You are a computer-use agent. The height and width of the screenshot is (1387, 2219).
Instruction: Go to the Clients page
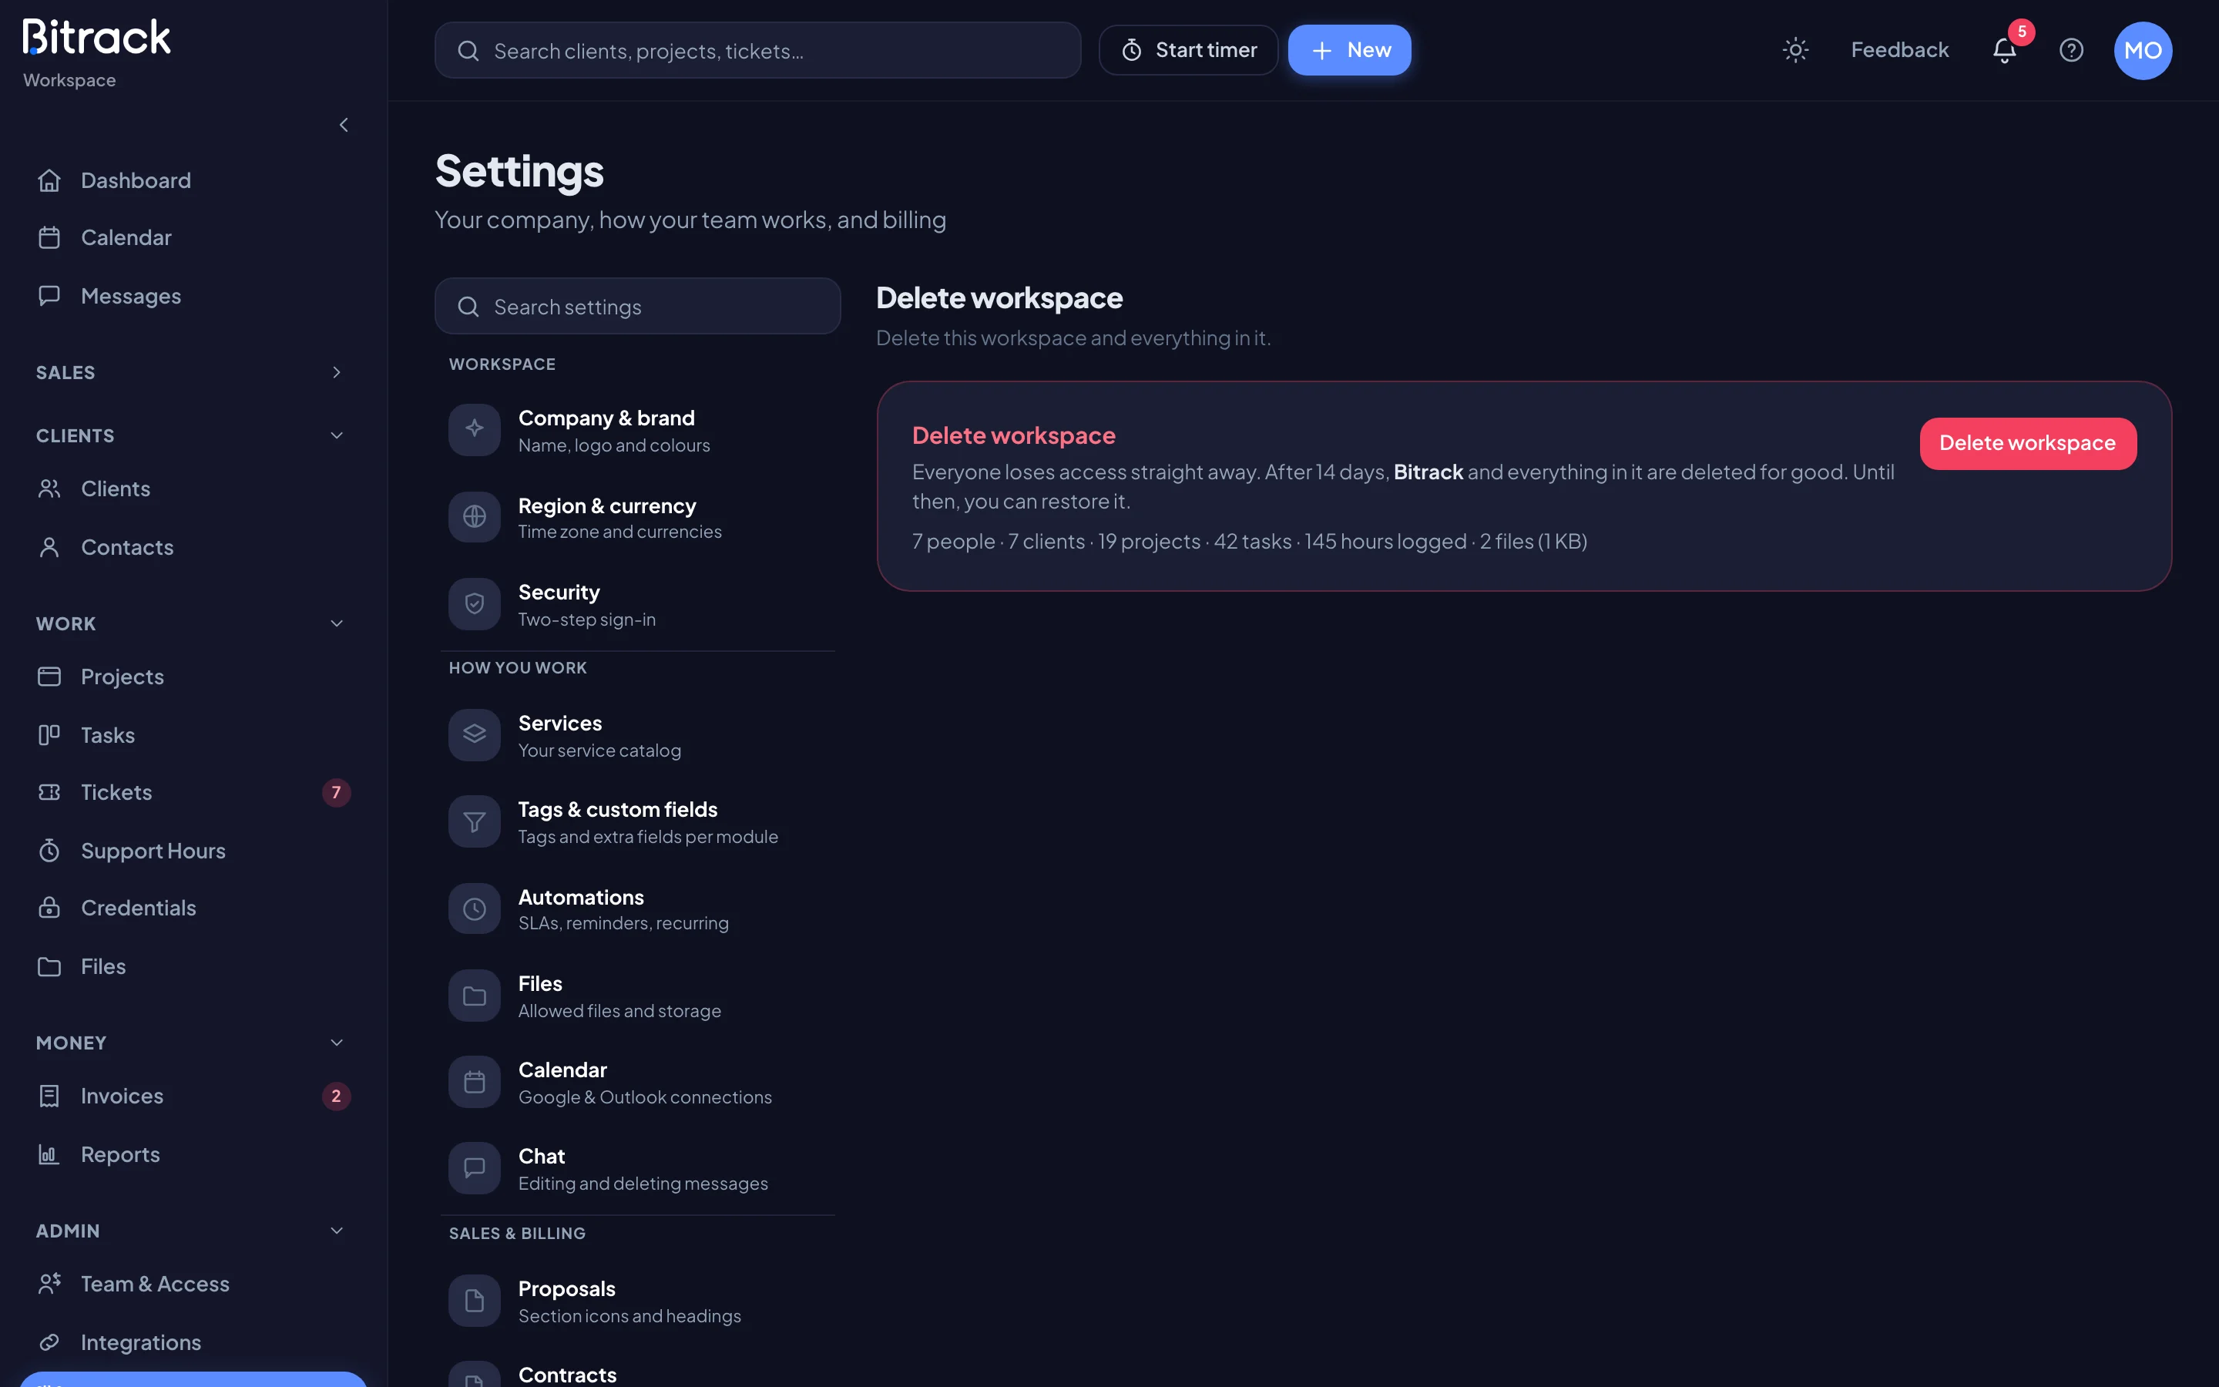coord(193,489)
